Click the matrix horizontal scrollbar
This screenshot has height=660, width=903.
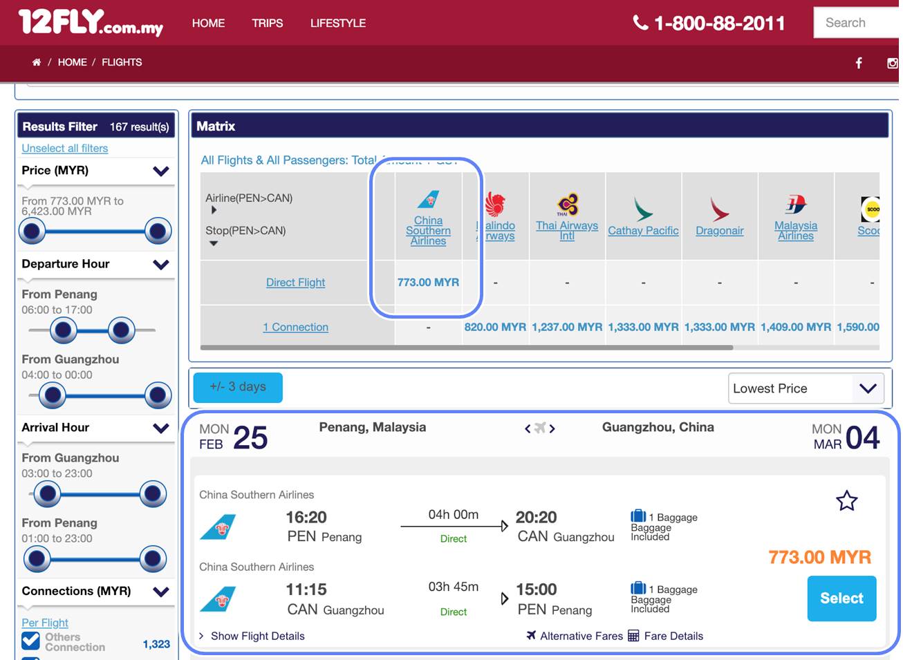tap(467, 348)
